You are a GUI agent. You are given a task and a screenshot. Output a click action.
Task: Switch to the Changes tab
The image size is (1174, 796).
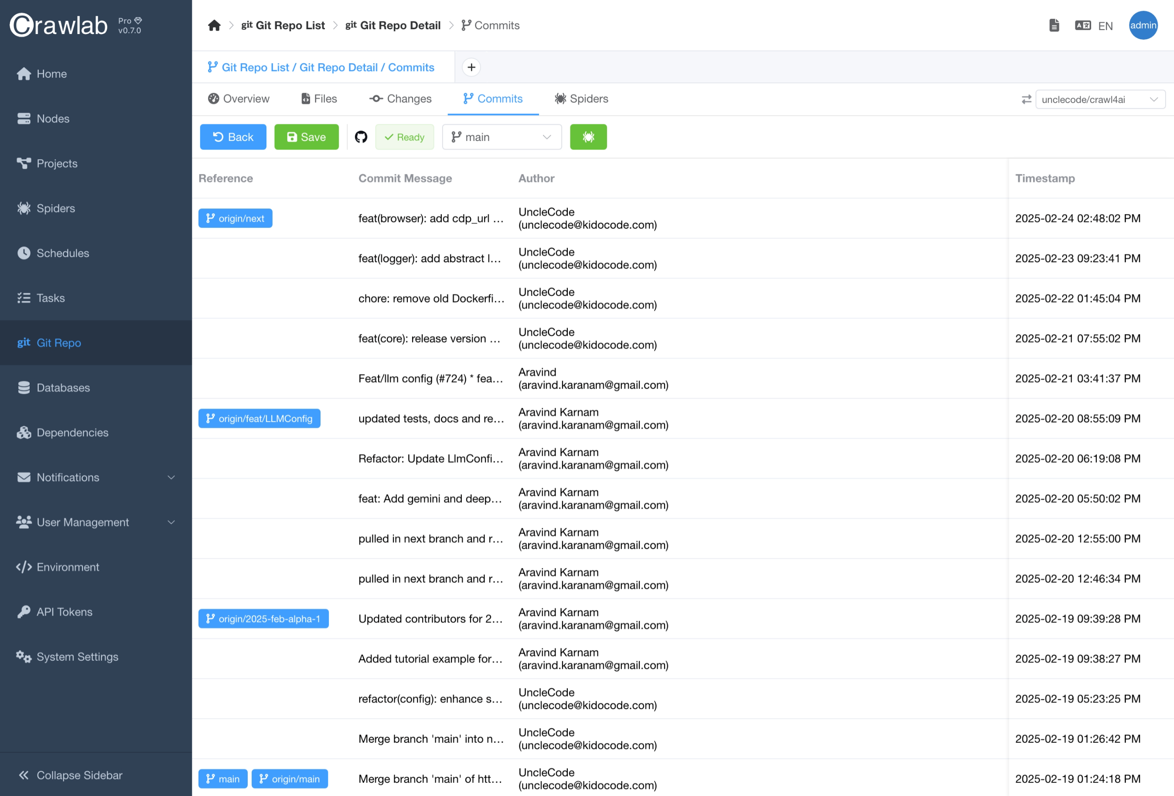[401, 99]
